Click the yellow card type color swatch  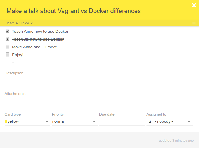(6, 121)
